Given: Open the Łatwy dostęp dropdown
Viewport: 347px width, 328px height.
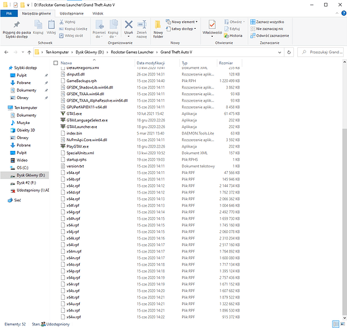Looking at the screenshot, I should (181, 29).
